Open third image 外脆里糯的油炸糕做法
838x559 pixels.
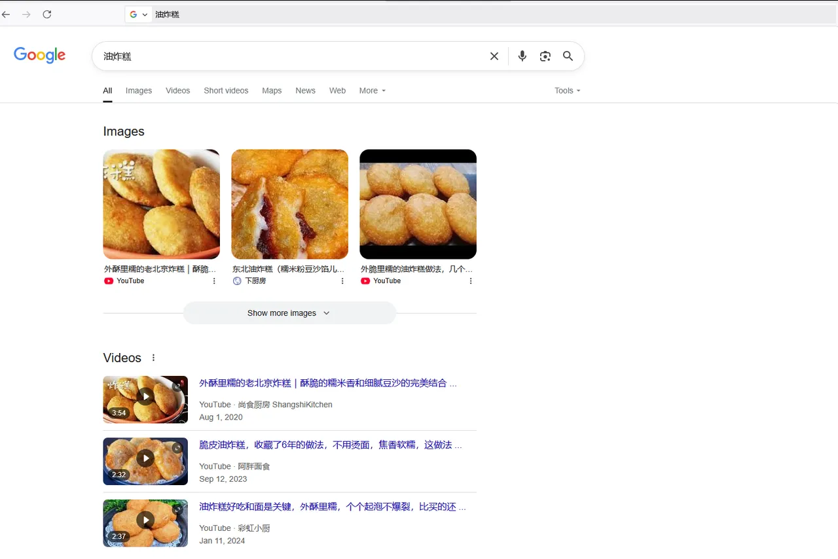(x=418, y=204)
